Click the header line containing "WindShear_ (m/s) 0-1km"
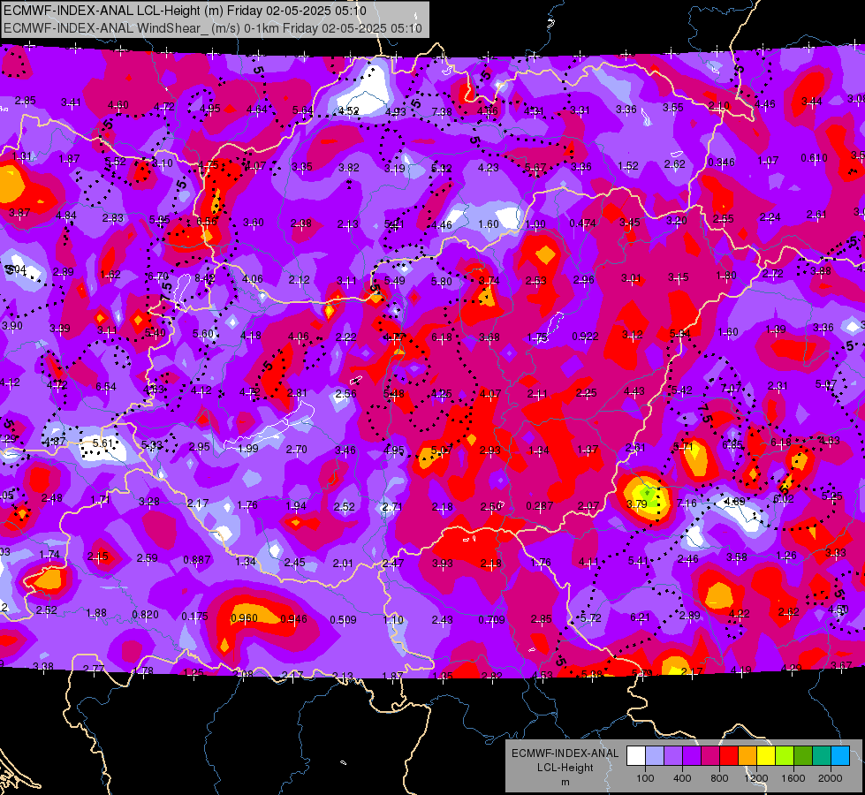This screenshot has height=795, width=865. 213,28
